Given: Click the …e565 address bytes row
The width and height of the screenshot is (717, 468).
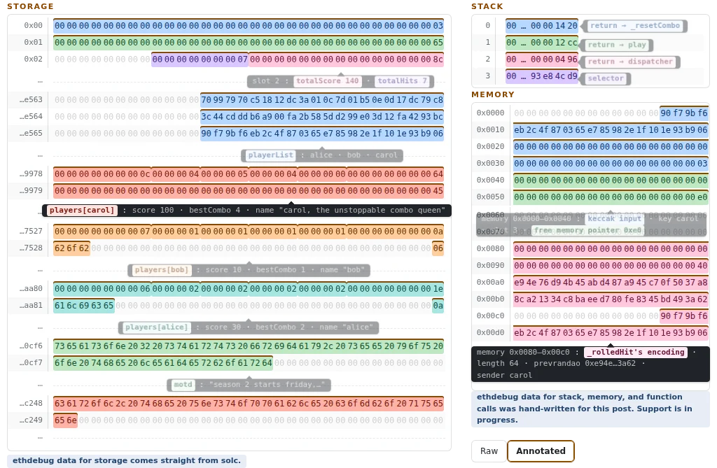Looking at the screenshot, I should point(322,134).
